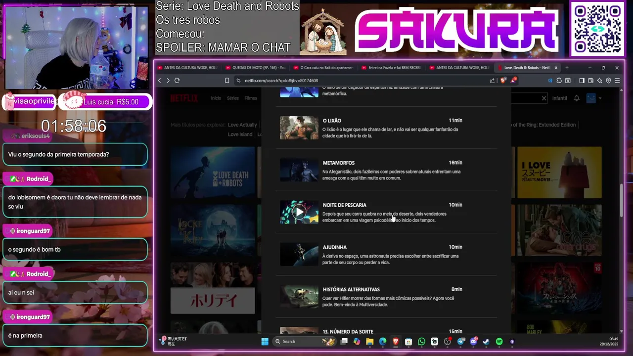633x356 pixels.
Task: Select the HISTÓRIAS ALTERNATIVAS episode title
Action: [x=351, y=289]
